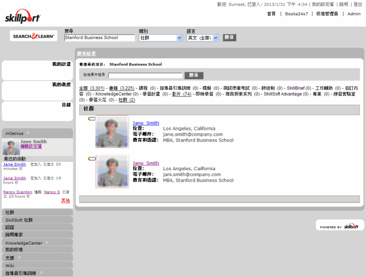The width and height of the screenshot is (366, 277).
Task: Click email jani.smith@company.com
Action: tap(192, 175)
